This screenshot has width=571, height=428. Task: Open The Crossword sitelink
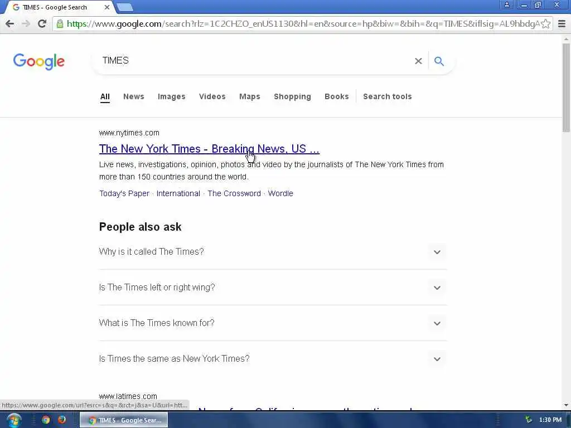[234, 193]
